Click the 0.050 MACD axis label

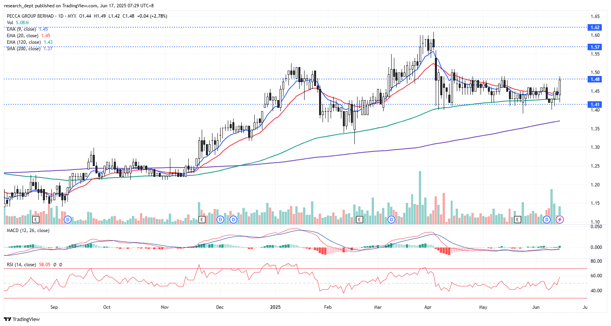[x=596, y=227]
